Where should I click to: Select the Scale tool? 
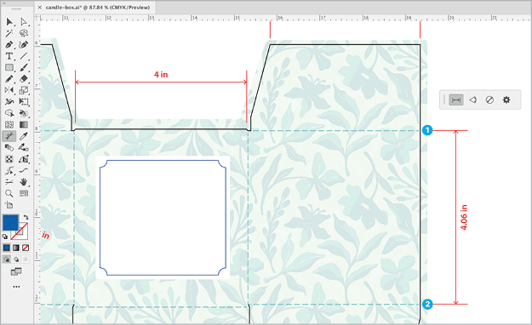coord(24,90)
